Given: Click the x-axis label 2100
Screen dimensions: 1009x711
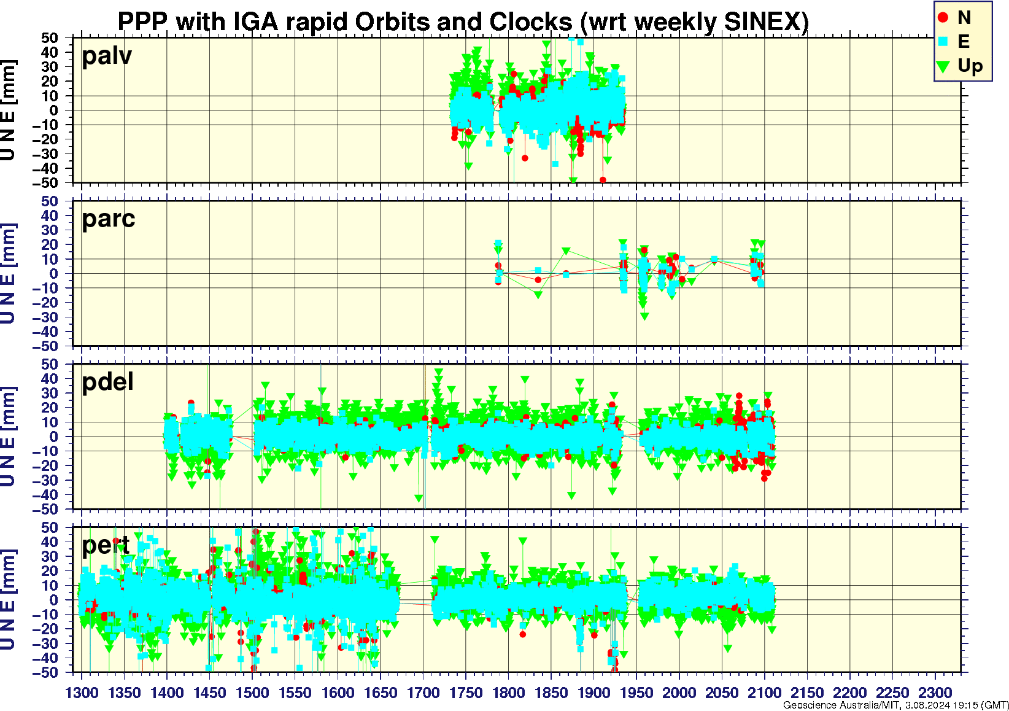Looking at the screenshot, I should coord(764,693).
